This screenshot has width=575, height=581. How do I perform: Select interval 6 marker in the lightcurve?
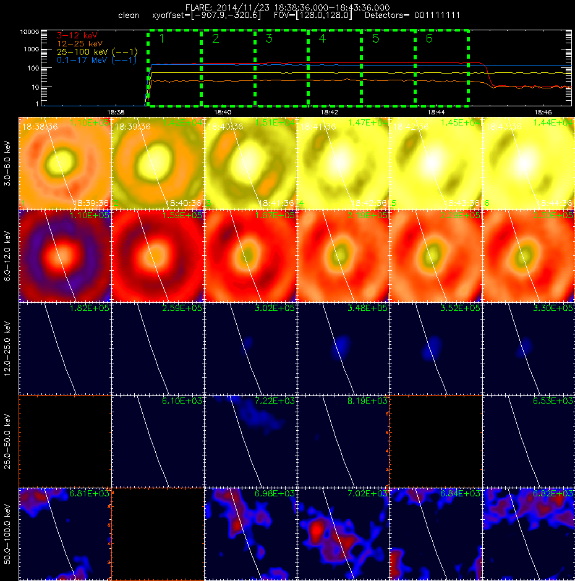(x=429, y=38)
